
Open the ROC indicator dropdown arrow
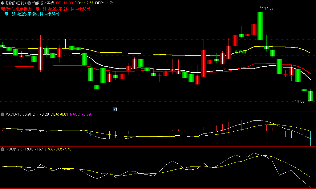point(2,149)
